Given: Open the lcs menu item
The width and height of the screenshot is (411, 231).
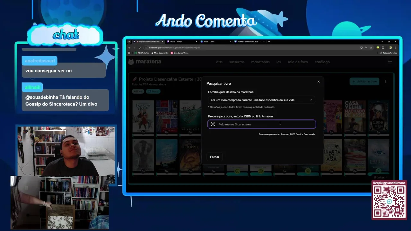Looking at the screenshot, I should pyautogui.click(x=278, y=62).
